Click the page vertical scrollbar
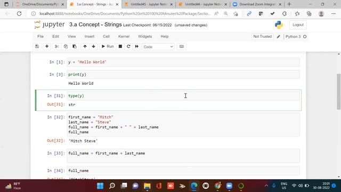341x192 pixels. click(339, 91)
